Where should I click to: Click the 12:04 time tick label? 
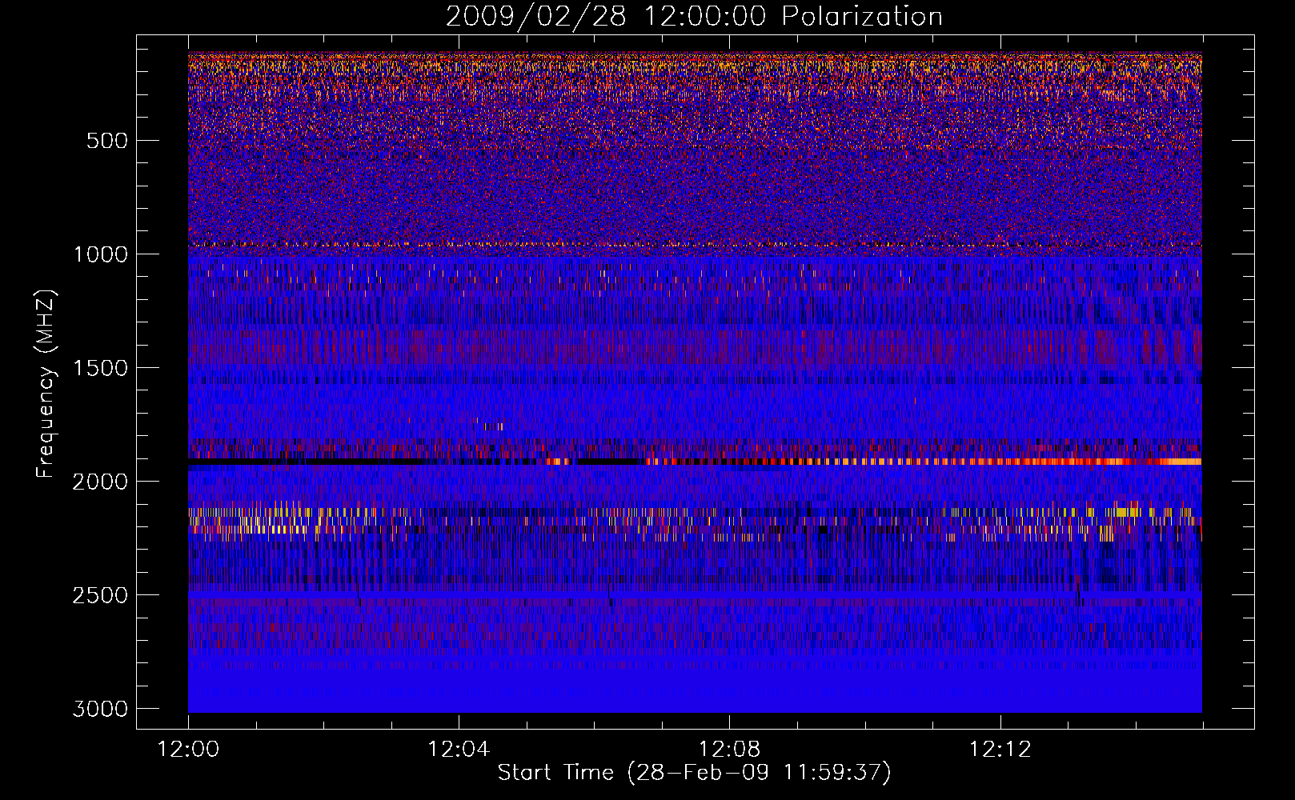tap(459, 750)
